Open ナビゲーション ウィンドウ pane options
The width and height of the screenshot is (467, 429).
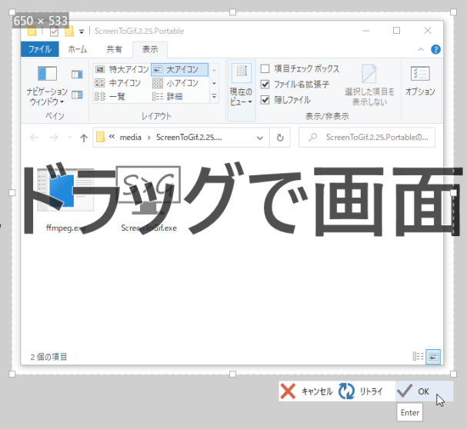tap(47, 86)
